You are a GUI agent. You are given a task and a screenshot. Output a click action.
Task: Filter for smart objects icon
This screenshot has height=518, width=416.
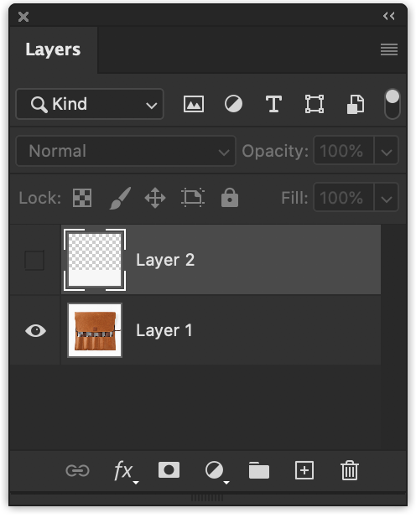coord(356,105)
